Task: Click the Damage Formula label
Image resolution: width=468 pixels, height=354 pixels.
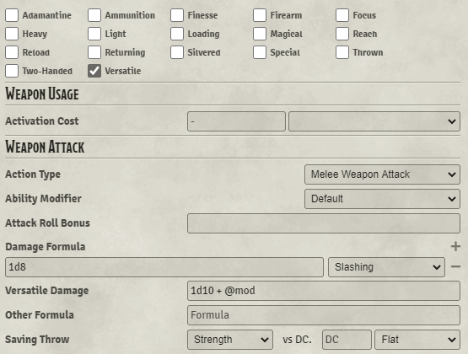Action: coord(46,247)
